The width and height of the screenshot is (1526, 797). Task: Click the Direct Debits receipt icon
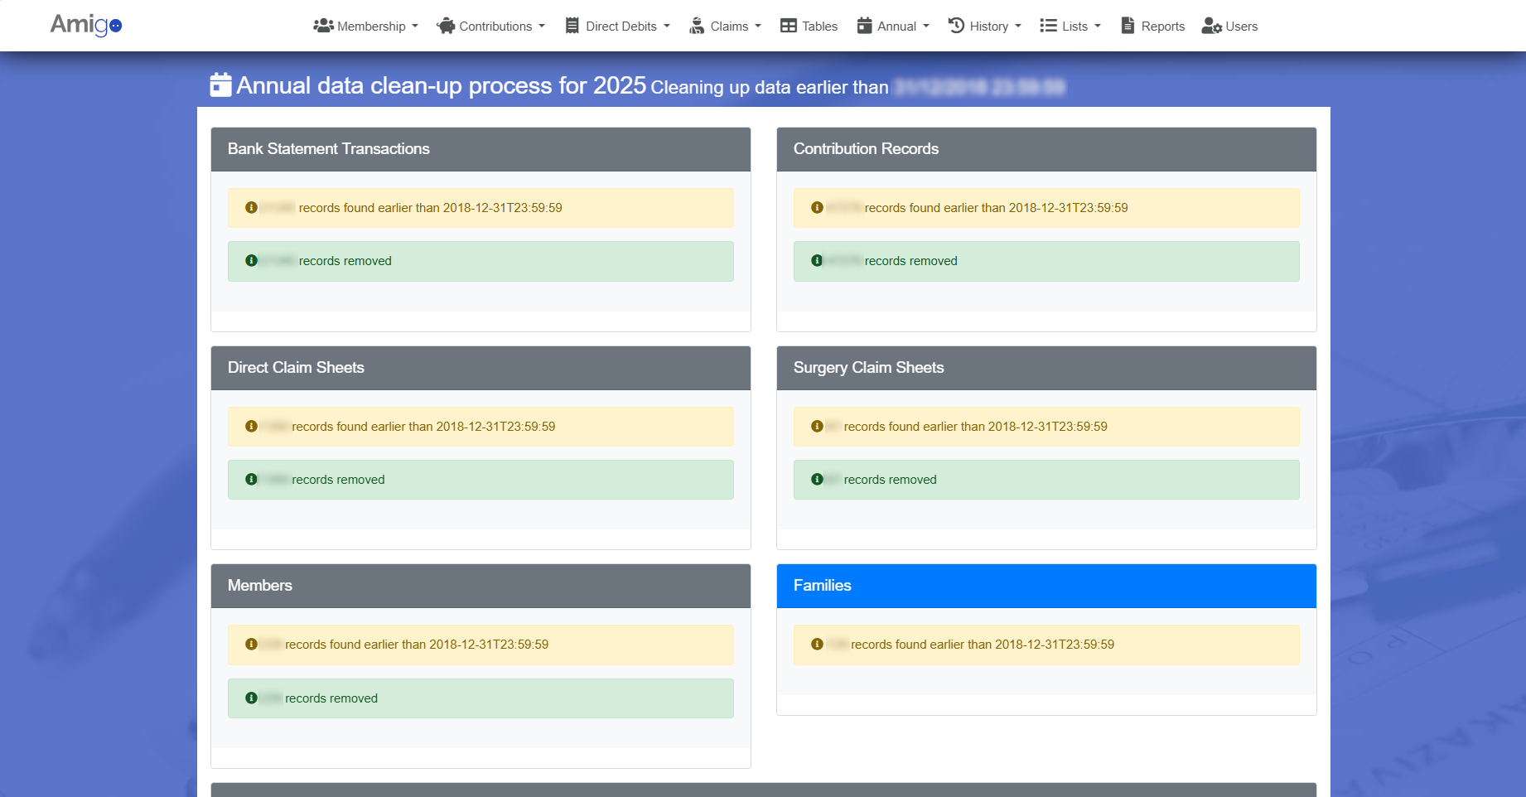coord(572,26)
